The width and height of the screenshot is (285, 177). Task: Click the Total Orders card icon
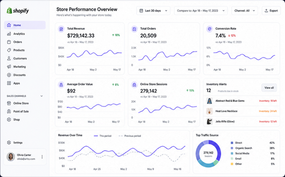[x=134, y=29]
